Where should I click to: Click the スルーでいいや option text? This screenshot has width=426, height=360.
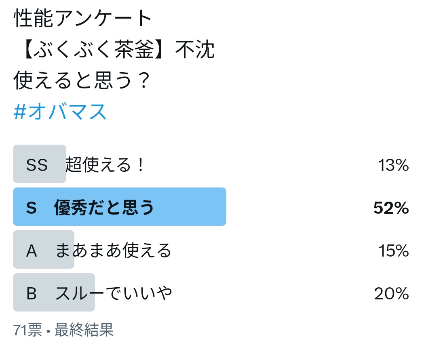click(114, 293)
